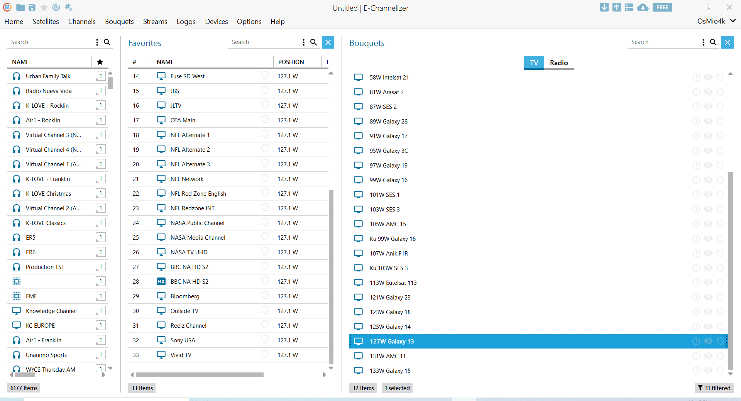Toggle the shield marker on Fuse SD West
Viewport: 741px width, 401px height.
coord(265,75)
